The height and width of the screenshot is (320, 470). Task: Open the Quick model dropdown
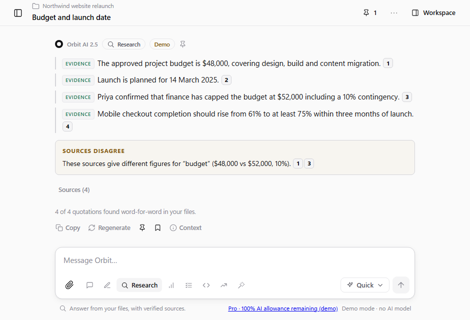pyautogui.click(x=365, y=285)
